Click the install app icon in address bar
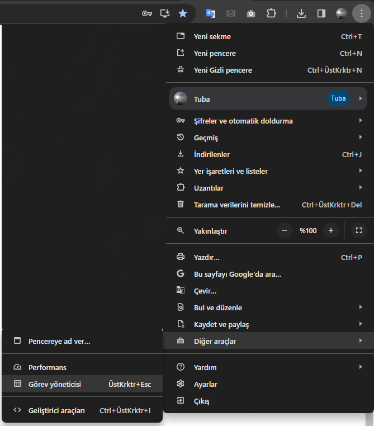The height and width of the screenshot is (426, 374). coord(165,13)
